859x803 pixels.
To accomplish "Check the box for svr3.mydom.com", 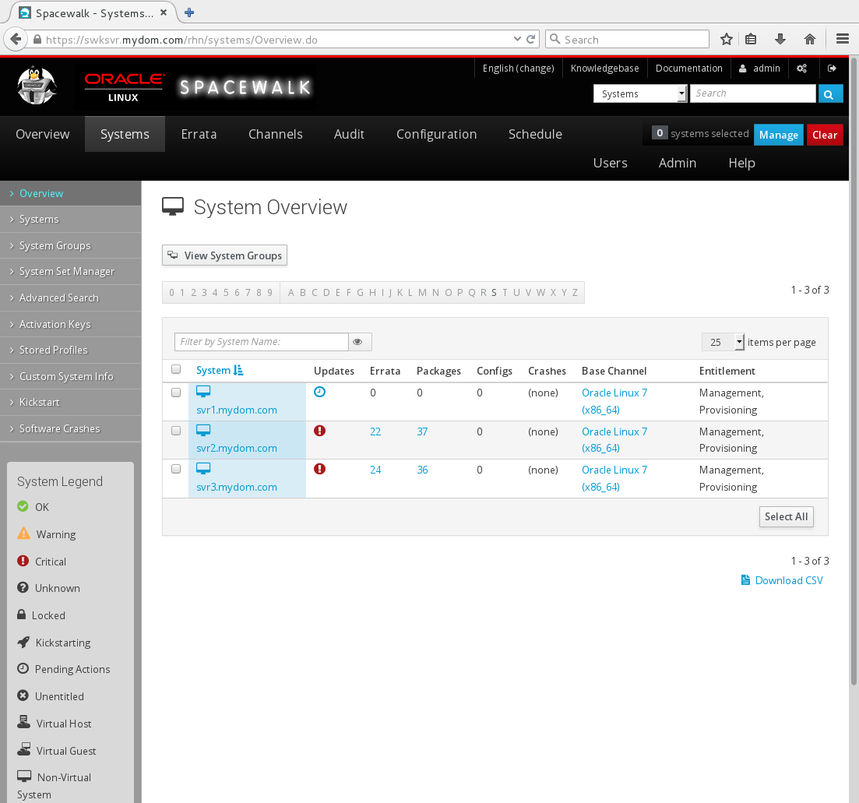I will pyautogui.click(x=176, y=469).
